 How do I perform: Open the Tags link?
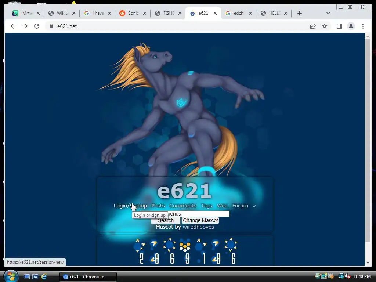(206, 206)
